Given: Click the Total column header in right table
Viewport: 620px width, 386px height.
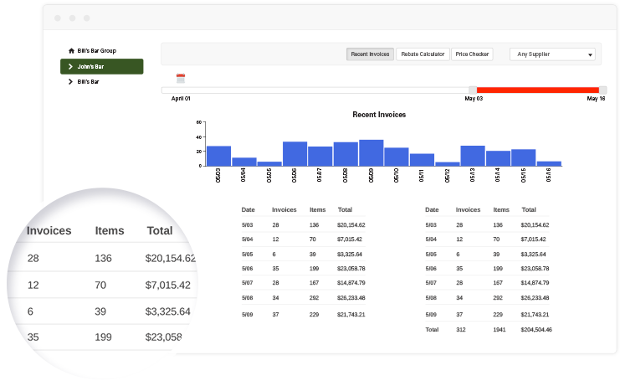Looking at the screenshot, I should click(529, 209).
